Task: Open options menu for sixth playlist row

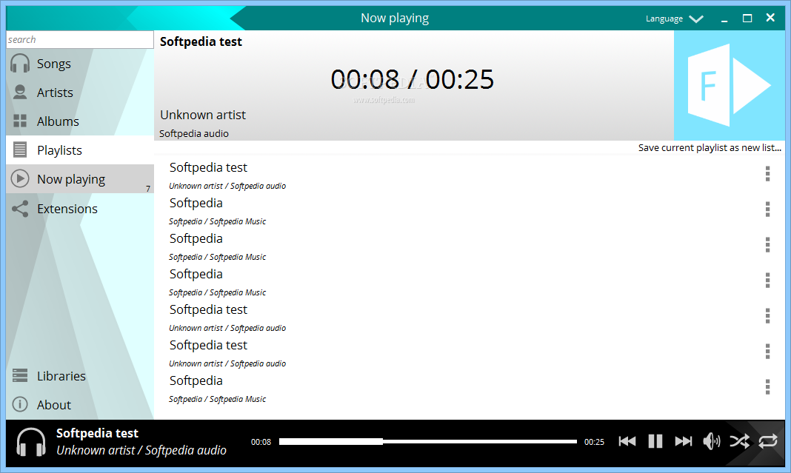Action: coord(767,351)
